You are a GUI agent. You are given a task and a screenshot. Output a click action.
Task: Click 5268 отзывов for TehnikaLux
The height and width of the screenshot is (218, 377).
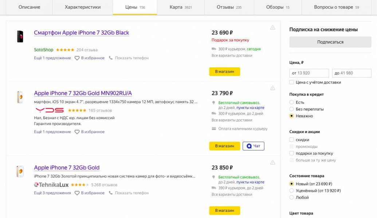pyautogui.click(x=104, y=185)
